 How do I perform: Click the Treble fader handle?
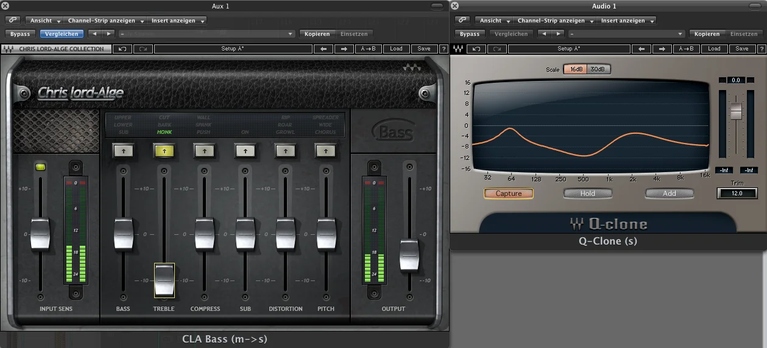(x=164, y=280)
